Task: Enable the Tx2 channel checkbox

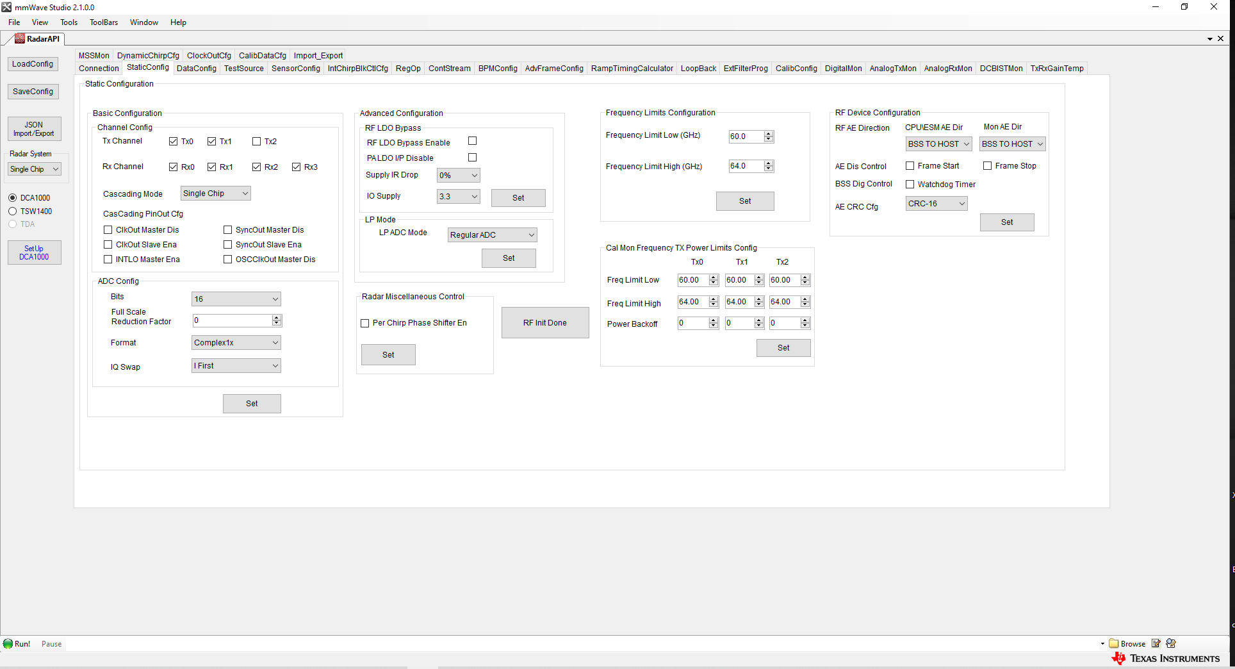Action: point(256,142)
